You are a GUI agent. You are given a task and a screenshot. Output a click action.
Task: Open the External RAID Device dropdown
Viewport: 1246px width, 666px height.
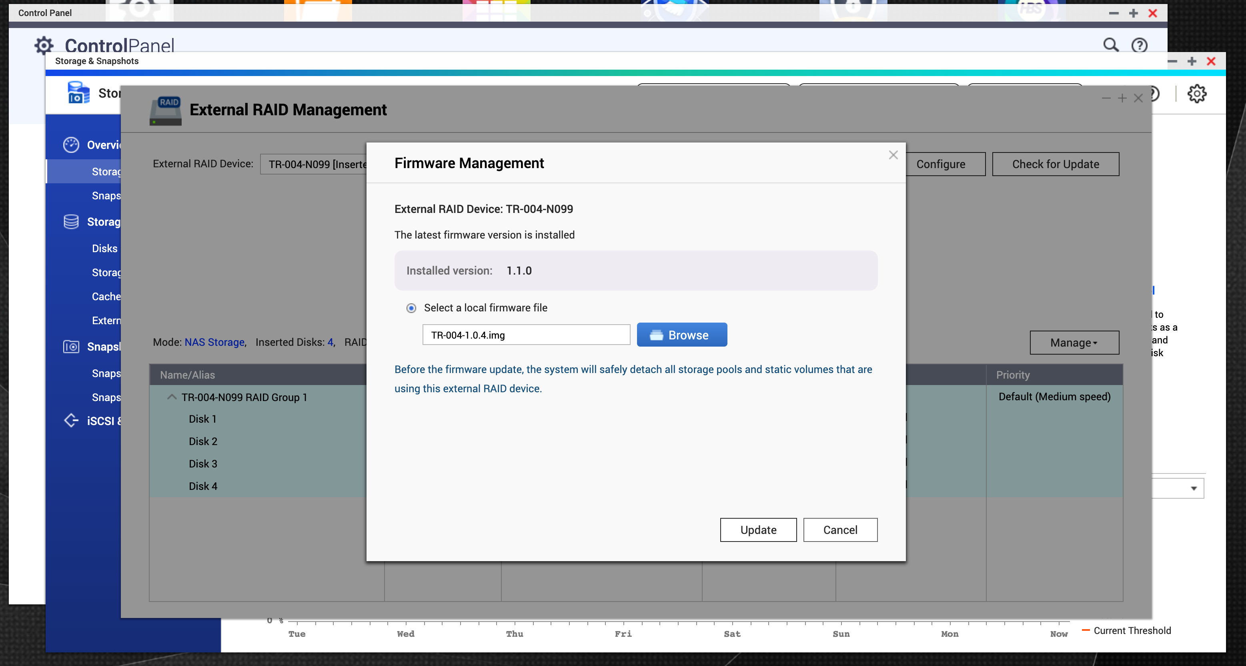(x=313, y=164)
